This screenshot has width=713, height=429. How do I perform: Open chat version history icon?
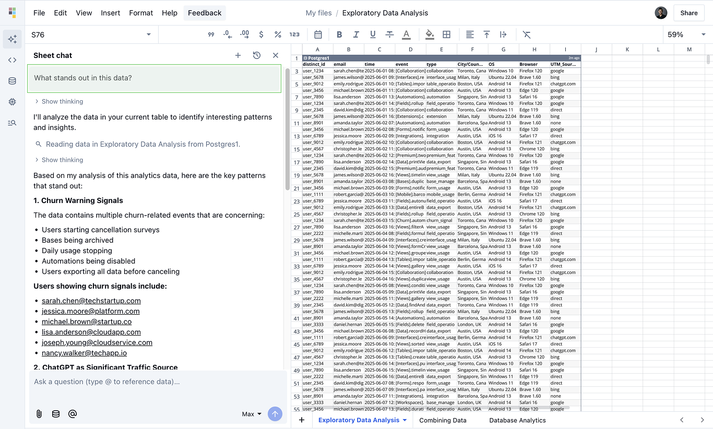coord(256,55)
